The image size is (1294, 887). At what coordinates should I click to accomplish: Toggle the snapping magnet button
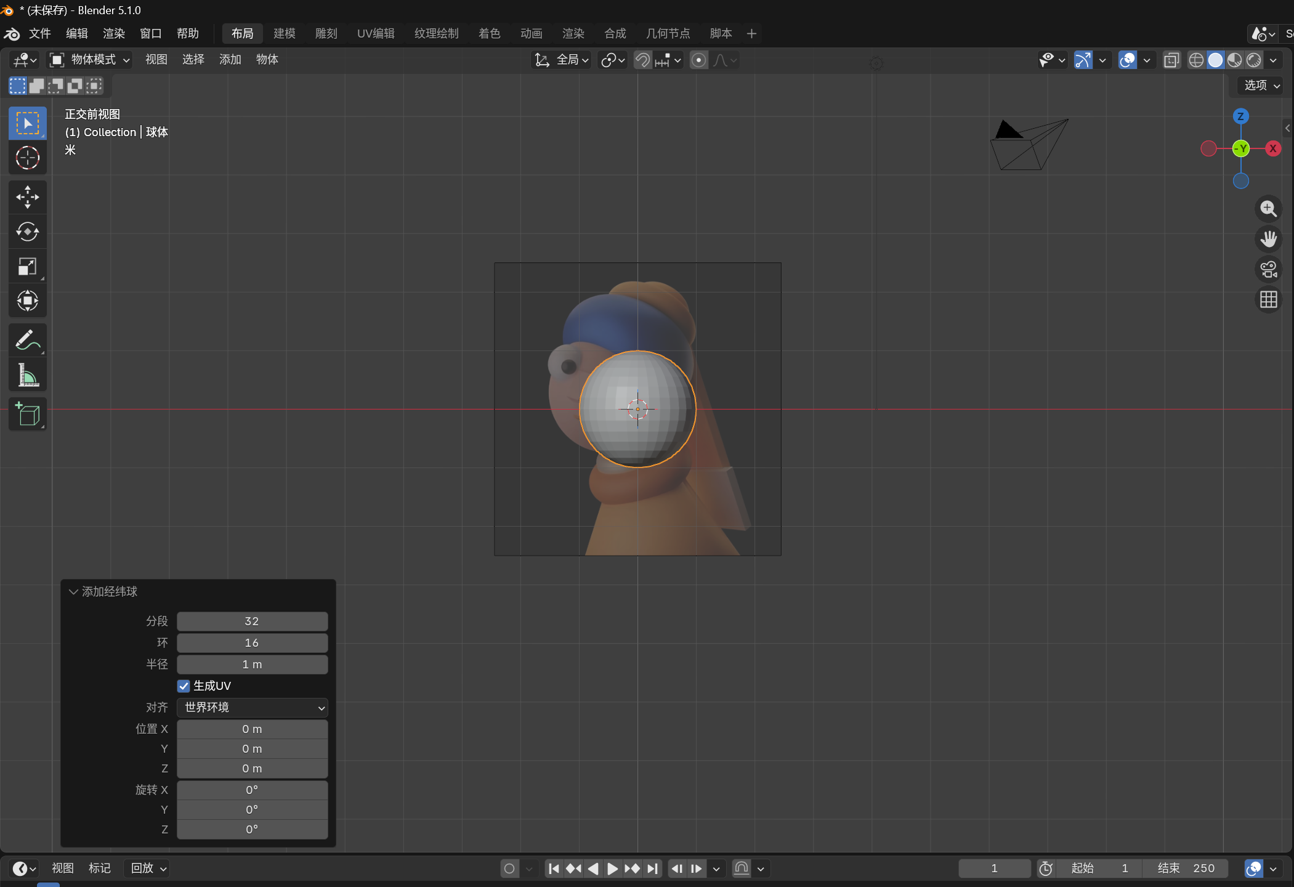[x=642, y=60]
